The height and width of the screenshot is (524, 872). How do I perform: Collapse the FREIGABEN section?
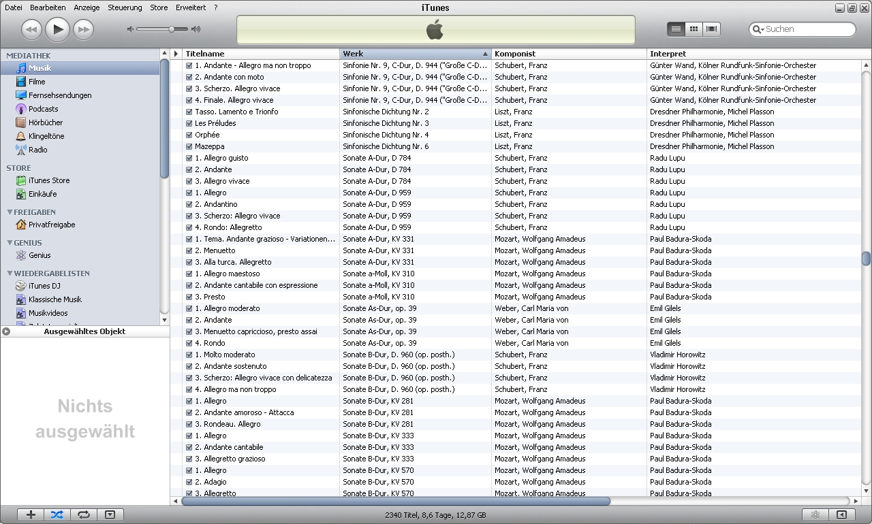[x=10, y=212]
